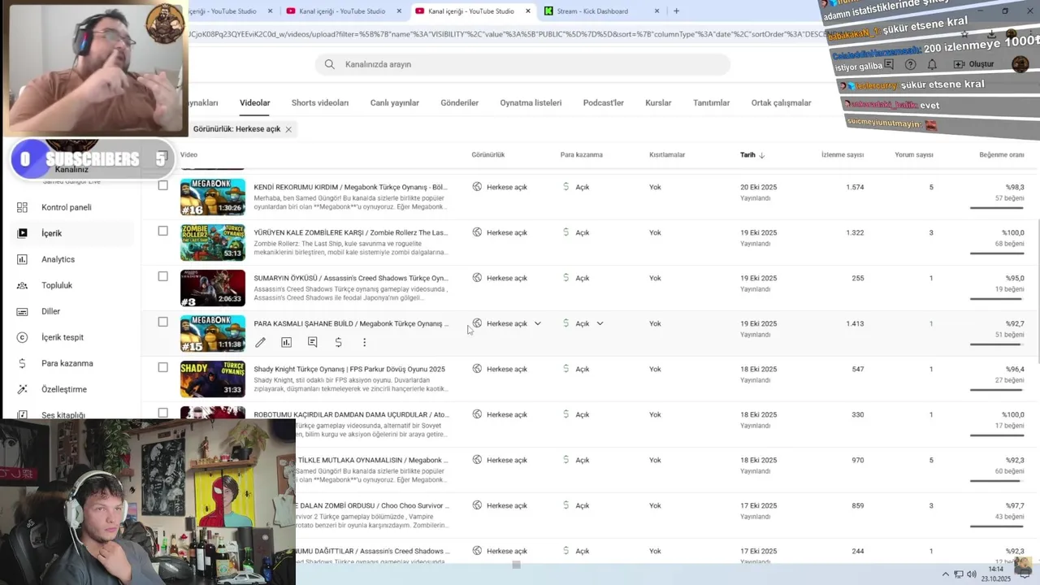Expand monetization Açık dropdown on PARA KASMALI row
Image resolution: width=1040 pixels, height=585 pixels.
[600, 323]
